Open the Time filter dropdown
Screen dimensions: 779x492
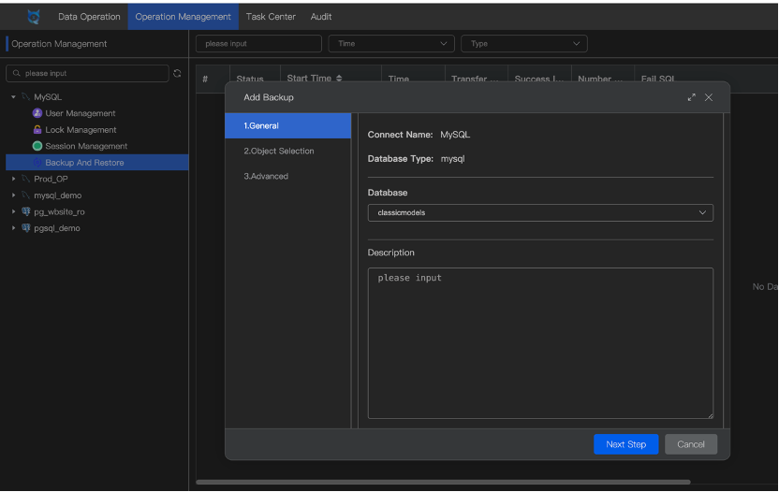tap(390, 43)
